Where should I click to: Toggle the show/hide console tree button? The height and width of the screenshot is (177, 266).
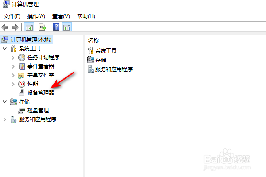coord(29,27)
